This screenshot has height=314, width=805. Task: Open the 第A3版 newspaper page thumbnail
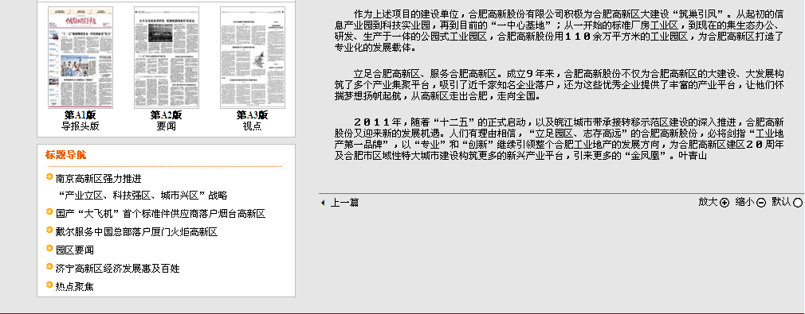tap(253, 57)
